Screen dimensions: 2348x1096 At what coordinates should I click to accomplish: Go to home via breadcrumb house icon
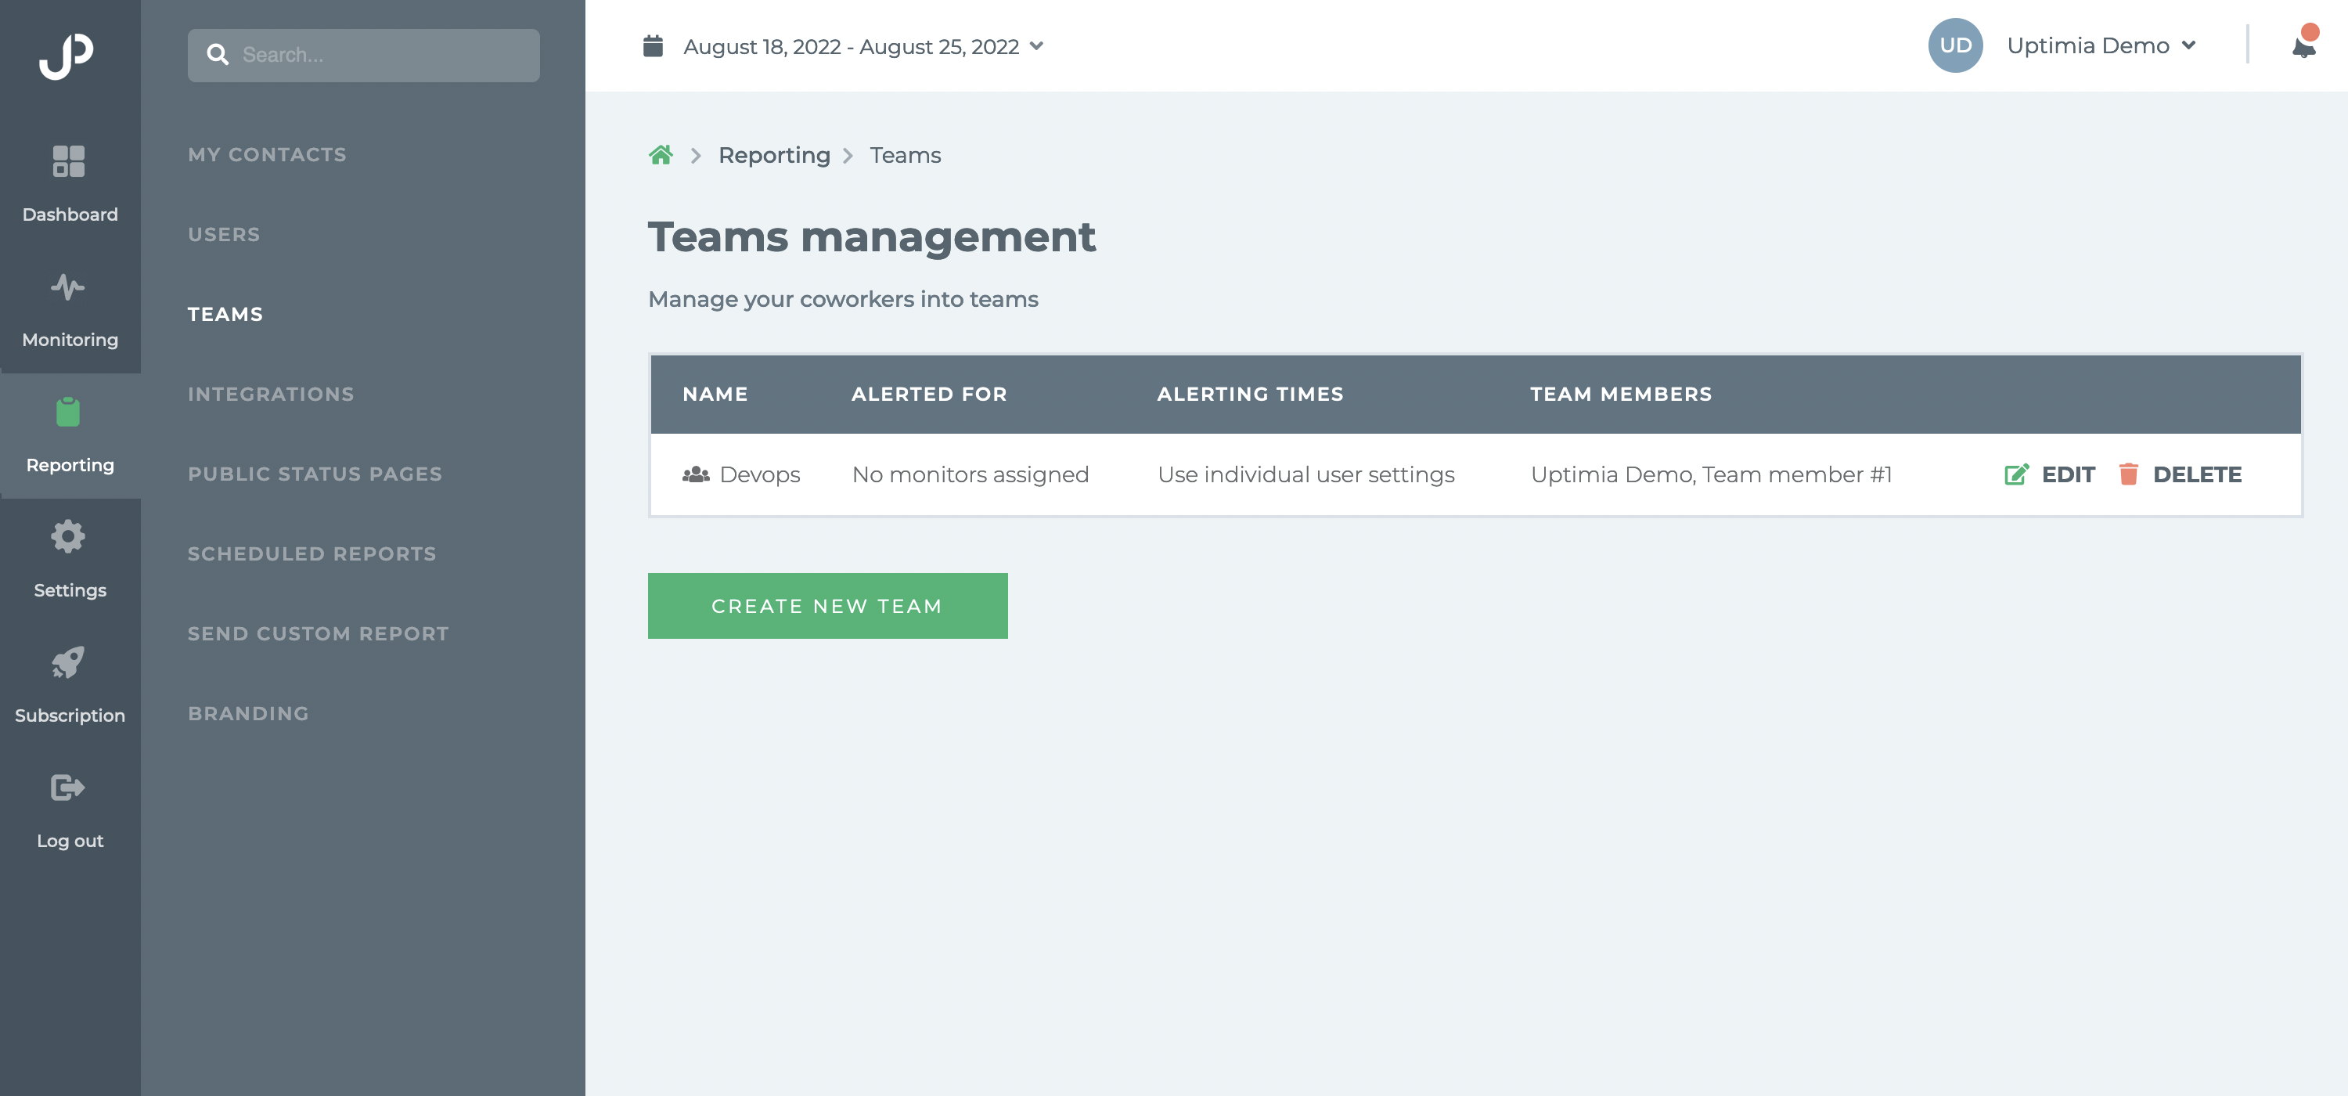coord(661,155)
